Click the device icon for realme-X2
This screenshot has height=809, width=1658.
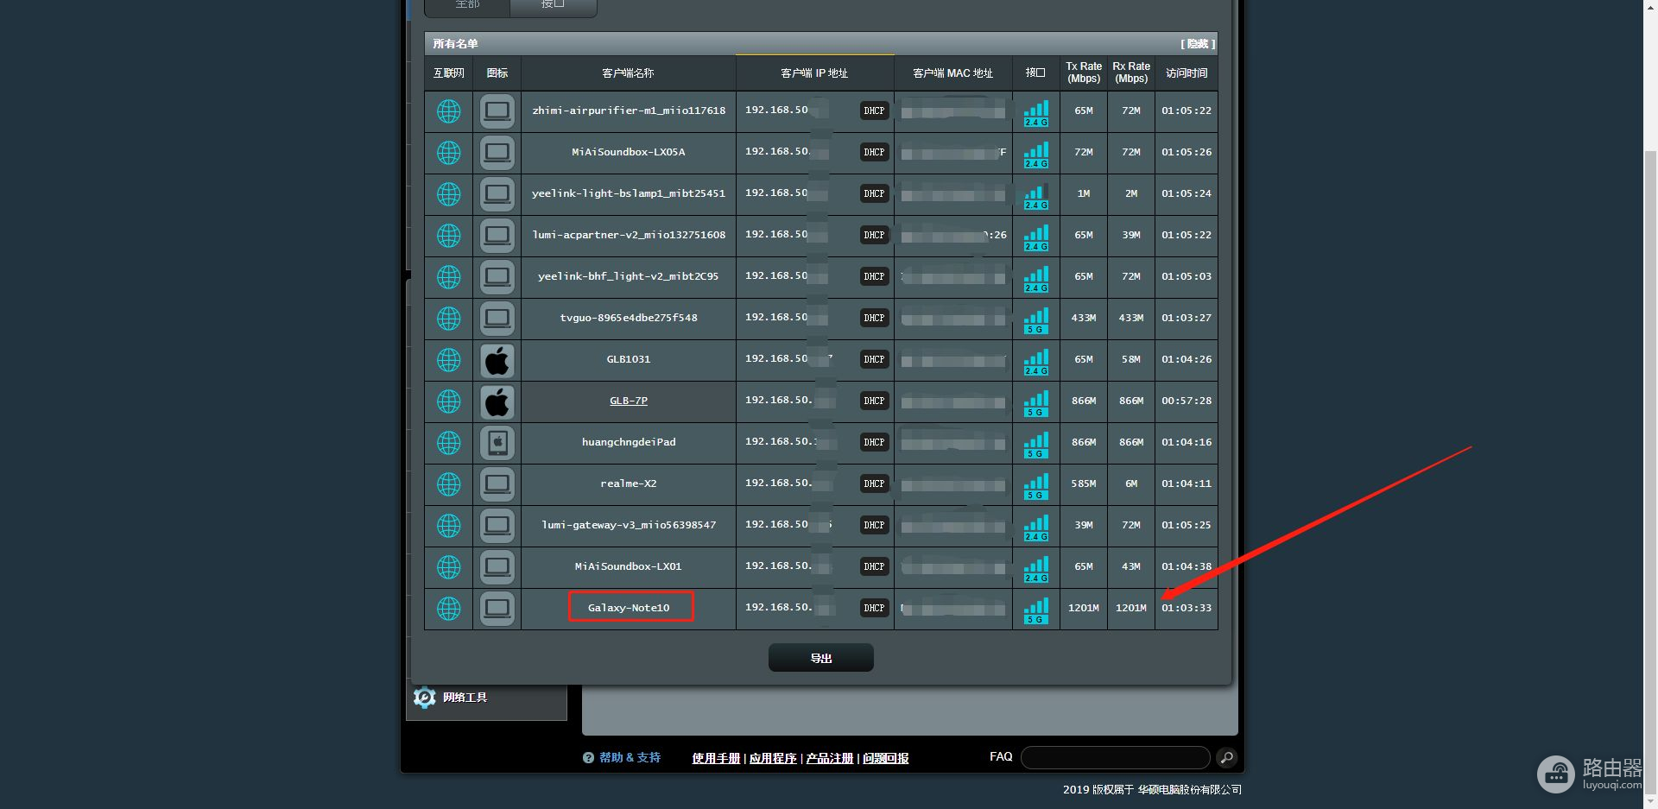tap(497, 484)
